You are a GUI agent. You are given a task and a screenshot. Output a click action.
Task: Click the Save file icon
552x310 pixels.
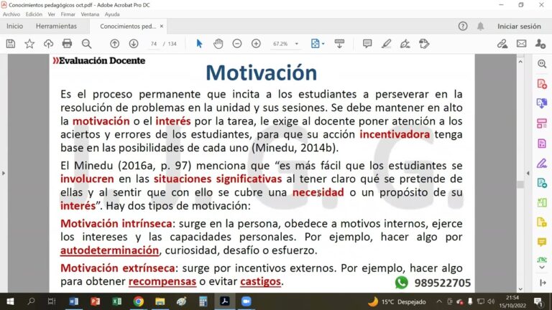click(10, 44)
